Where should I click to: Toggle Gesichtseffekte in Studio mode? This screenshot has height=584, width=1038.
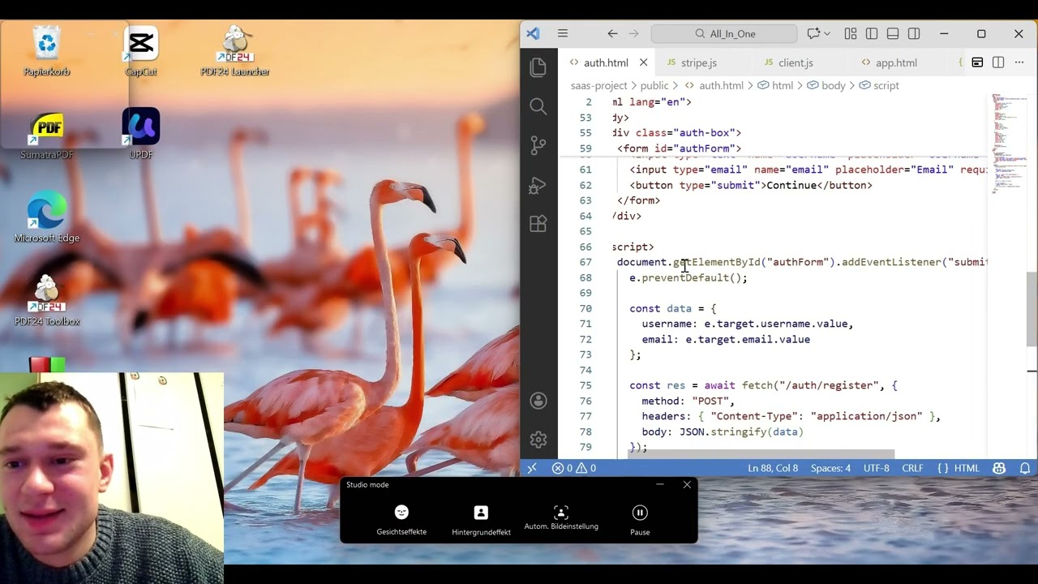click(x=401, y=519)
